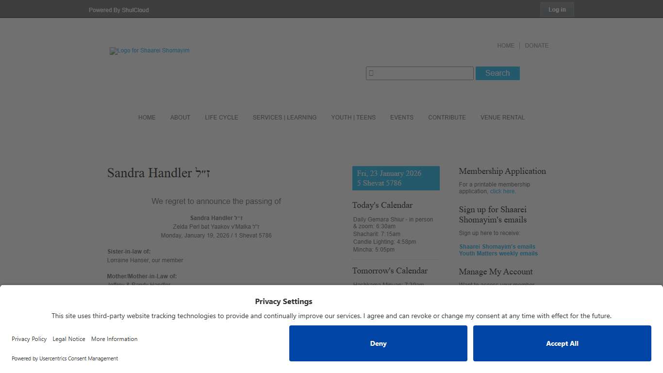Click the Log in button
The height and width of the screenshot is (373, 663).
pyautogui.click(x=557, y=10)
